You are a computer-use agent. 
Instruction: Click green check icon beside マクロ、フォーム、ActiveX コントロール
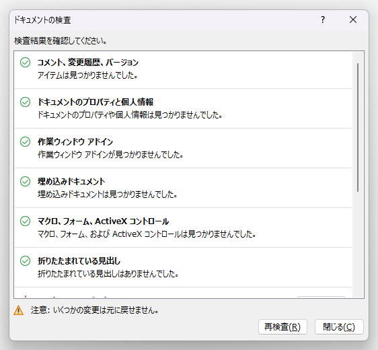[25, 221]
